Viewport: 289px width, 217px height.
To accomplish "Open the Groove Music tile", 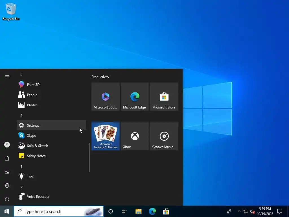I will (x=164, y=136).
